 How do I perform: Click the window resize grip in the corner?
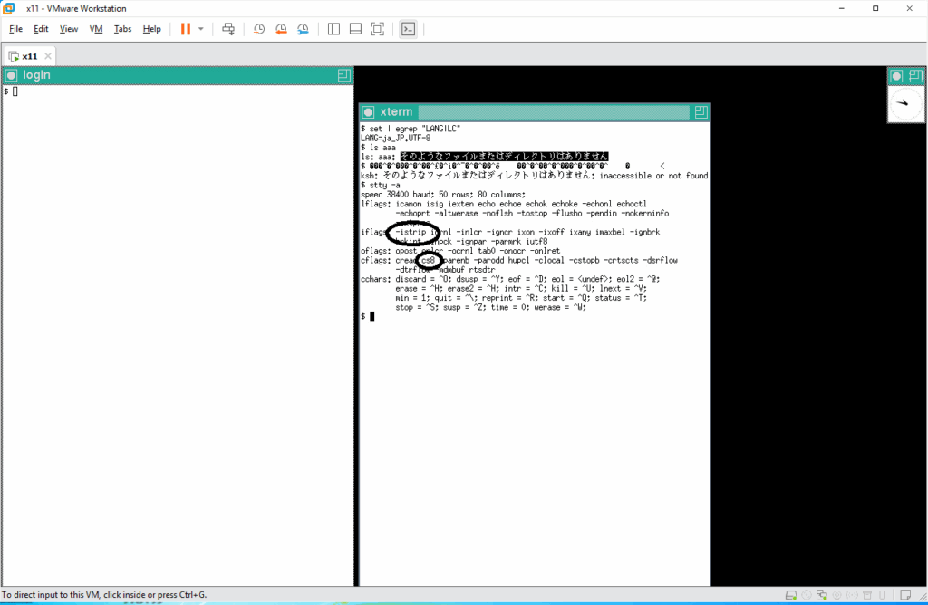pyautogui.click(x=923, y=598)
